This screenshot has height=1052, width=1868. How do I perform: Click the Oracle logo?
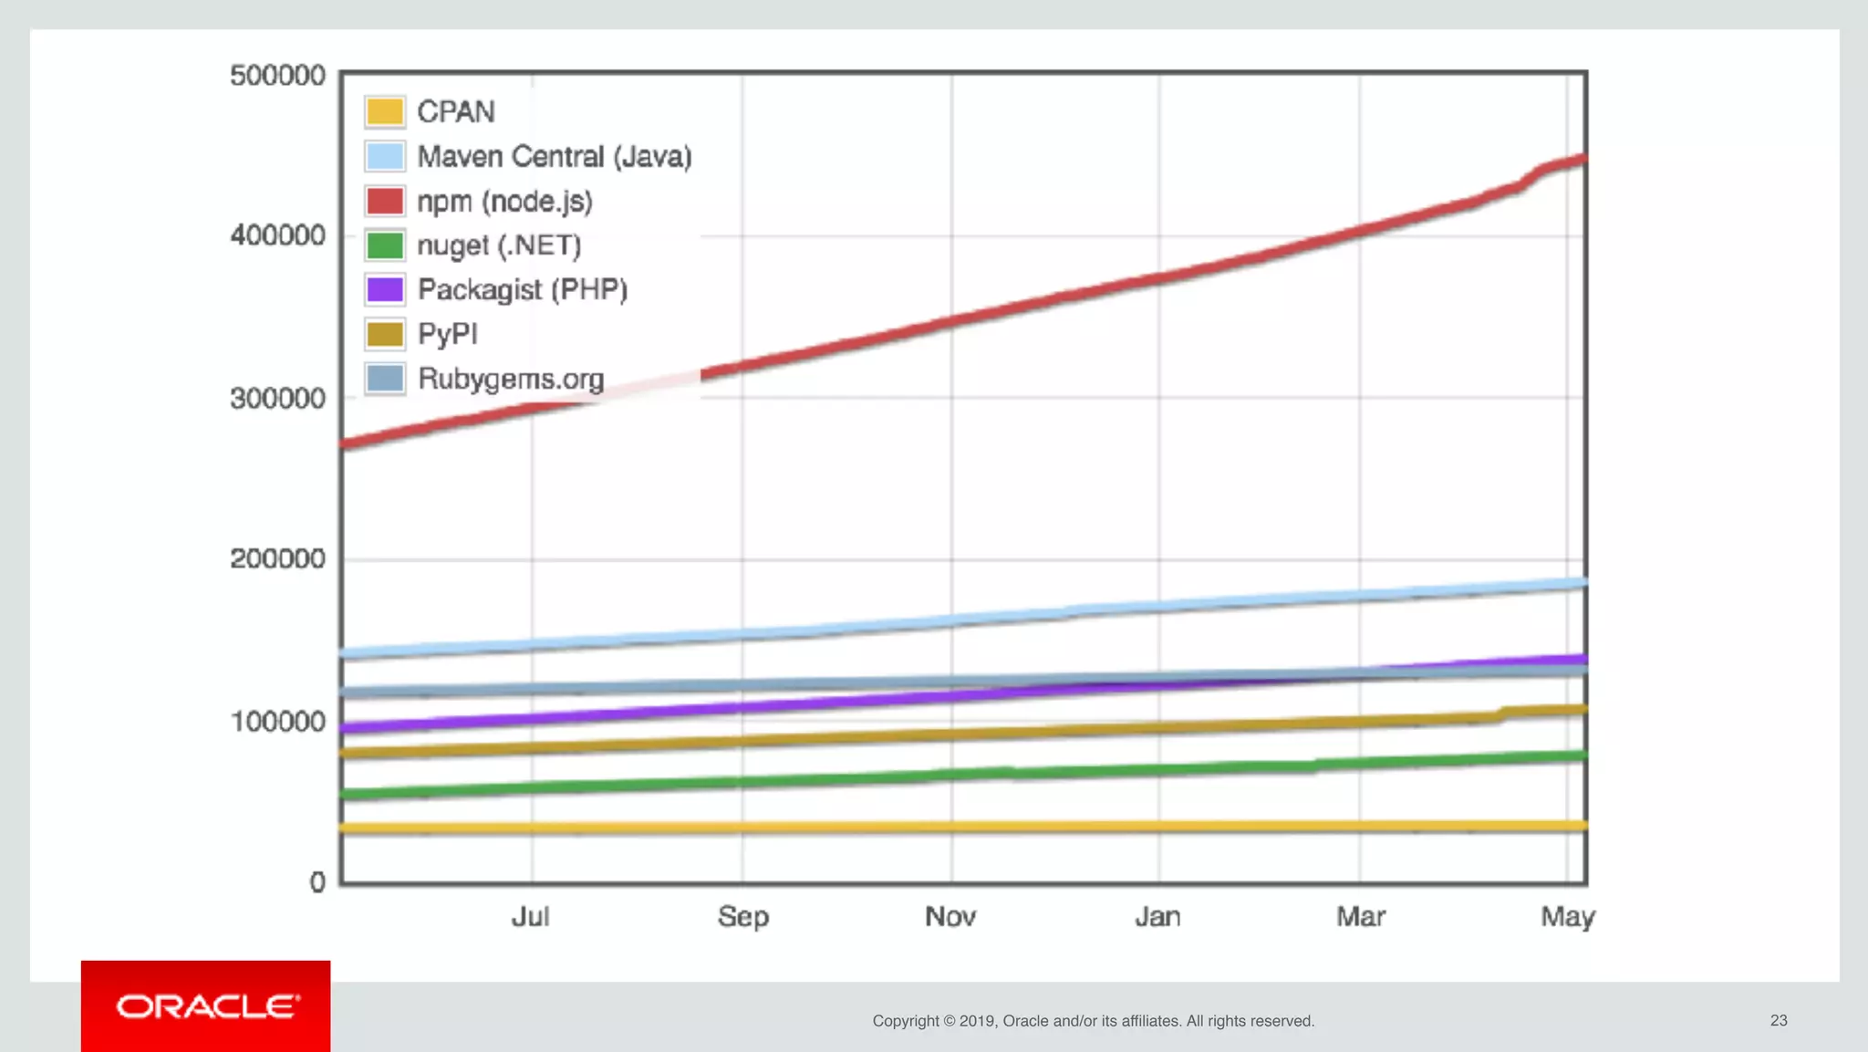[x=206, y=1006]
